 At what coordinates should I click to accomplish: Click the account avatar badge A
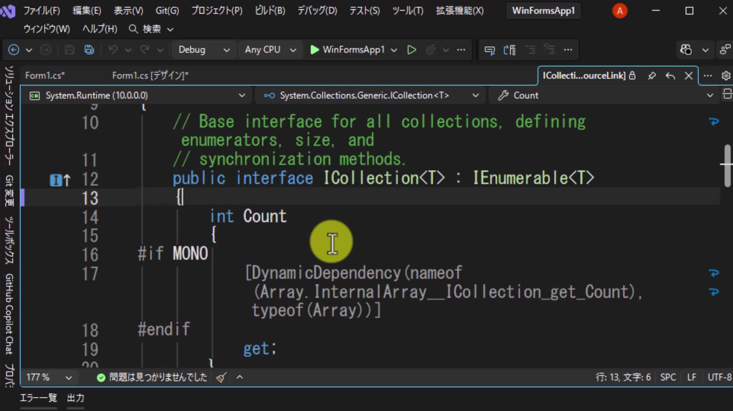click(x=620, y=11)
